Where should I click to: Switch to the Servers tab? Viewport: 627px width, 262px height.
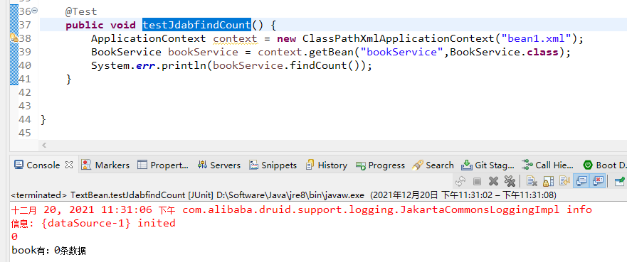click(x=219, y=165)
